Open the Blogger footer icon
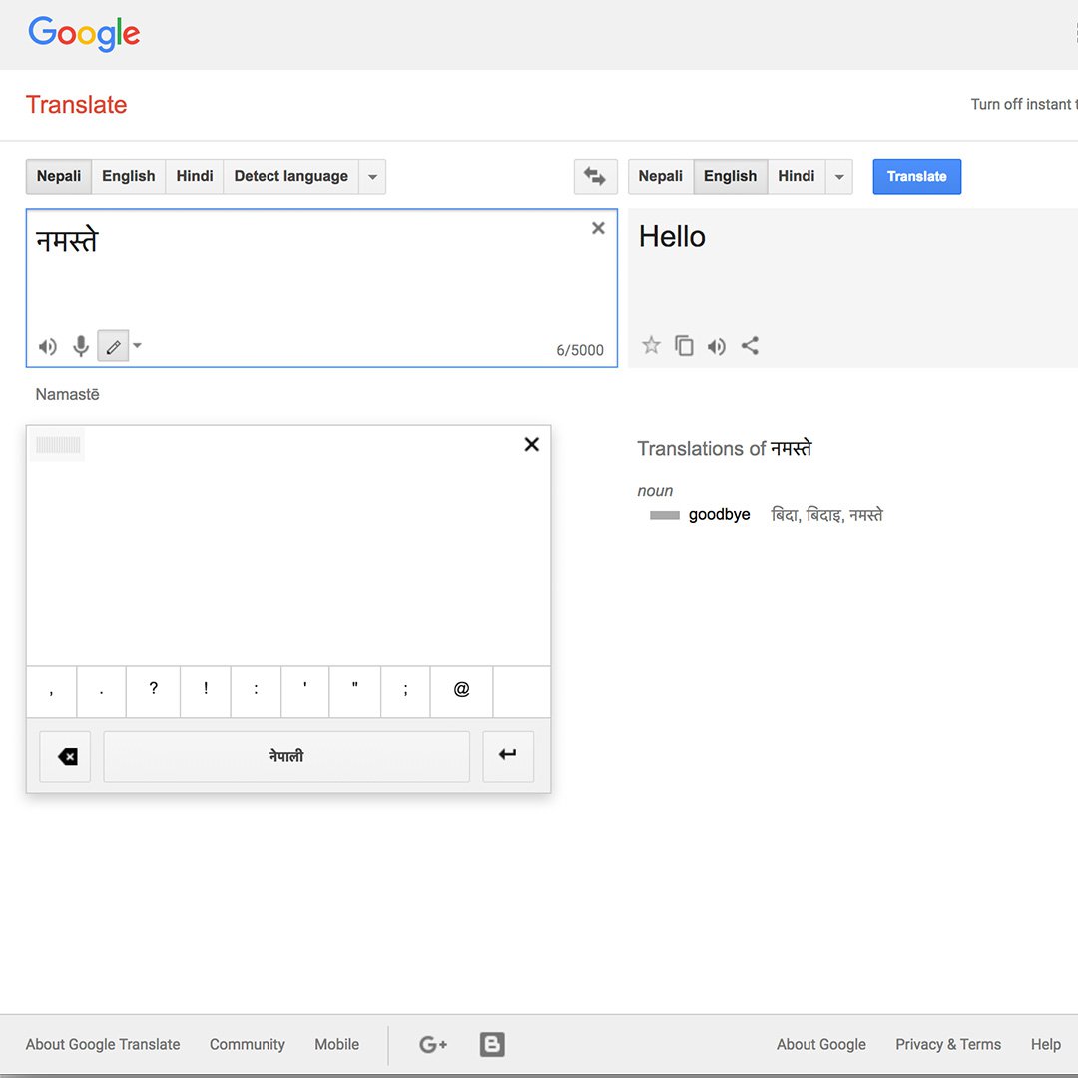Image resolution: width=1078 pixels, height=1078 pixels. pyautogui.click(x=492, y=1044)
